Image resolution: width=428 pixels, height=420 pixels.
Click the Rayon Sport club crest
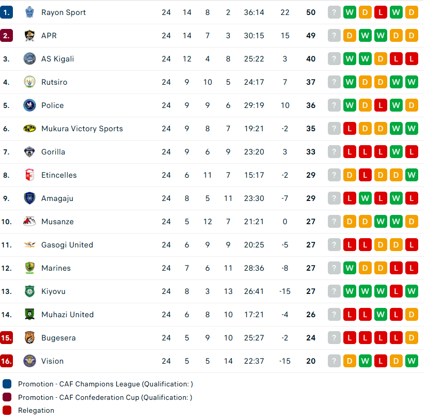(x=29, y=12)
